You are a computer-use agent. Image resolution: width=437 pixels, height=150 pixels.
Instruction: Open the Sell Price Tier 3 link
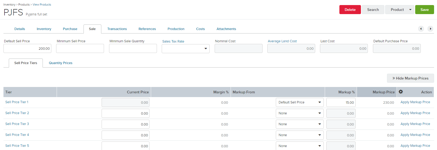(17, 124)
